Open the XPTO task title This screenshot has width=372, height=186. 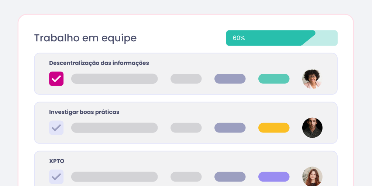(x=57, y=161)
